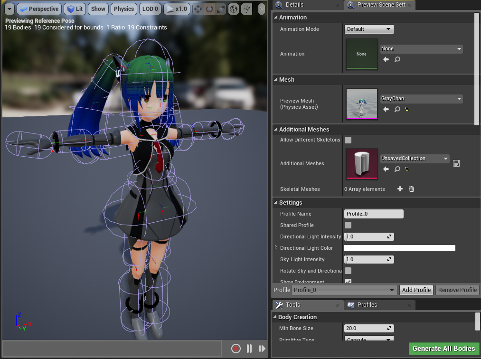Expand the Directional Light Color property
The width and height of the screenshot is (481, 359).
coord(276,247)
